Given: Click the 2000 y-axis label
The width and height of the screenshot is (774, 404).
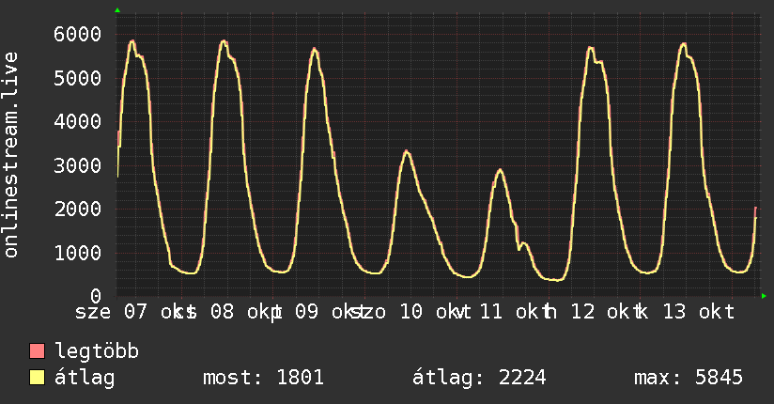Looking at the screenshot, I should pos(78,209).
